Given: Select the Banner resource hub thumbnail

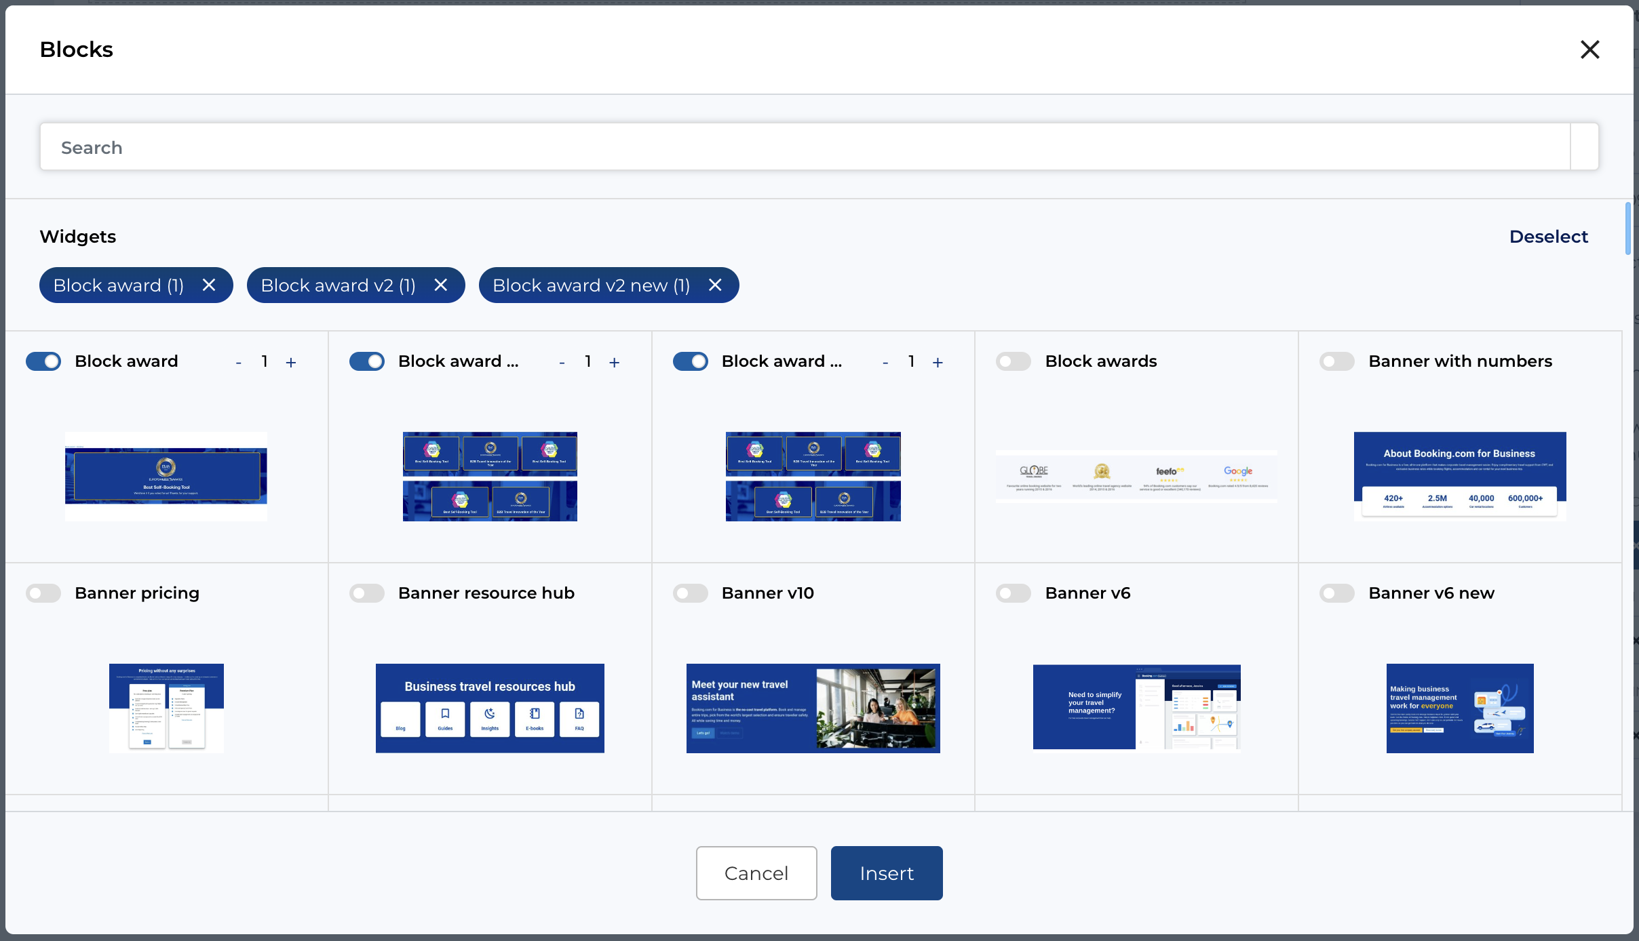Looking at the screenshot, I should point(490,708).
